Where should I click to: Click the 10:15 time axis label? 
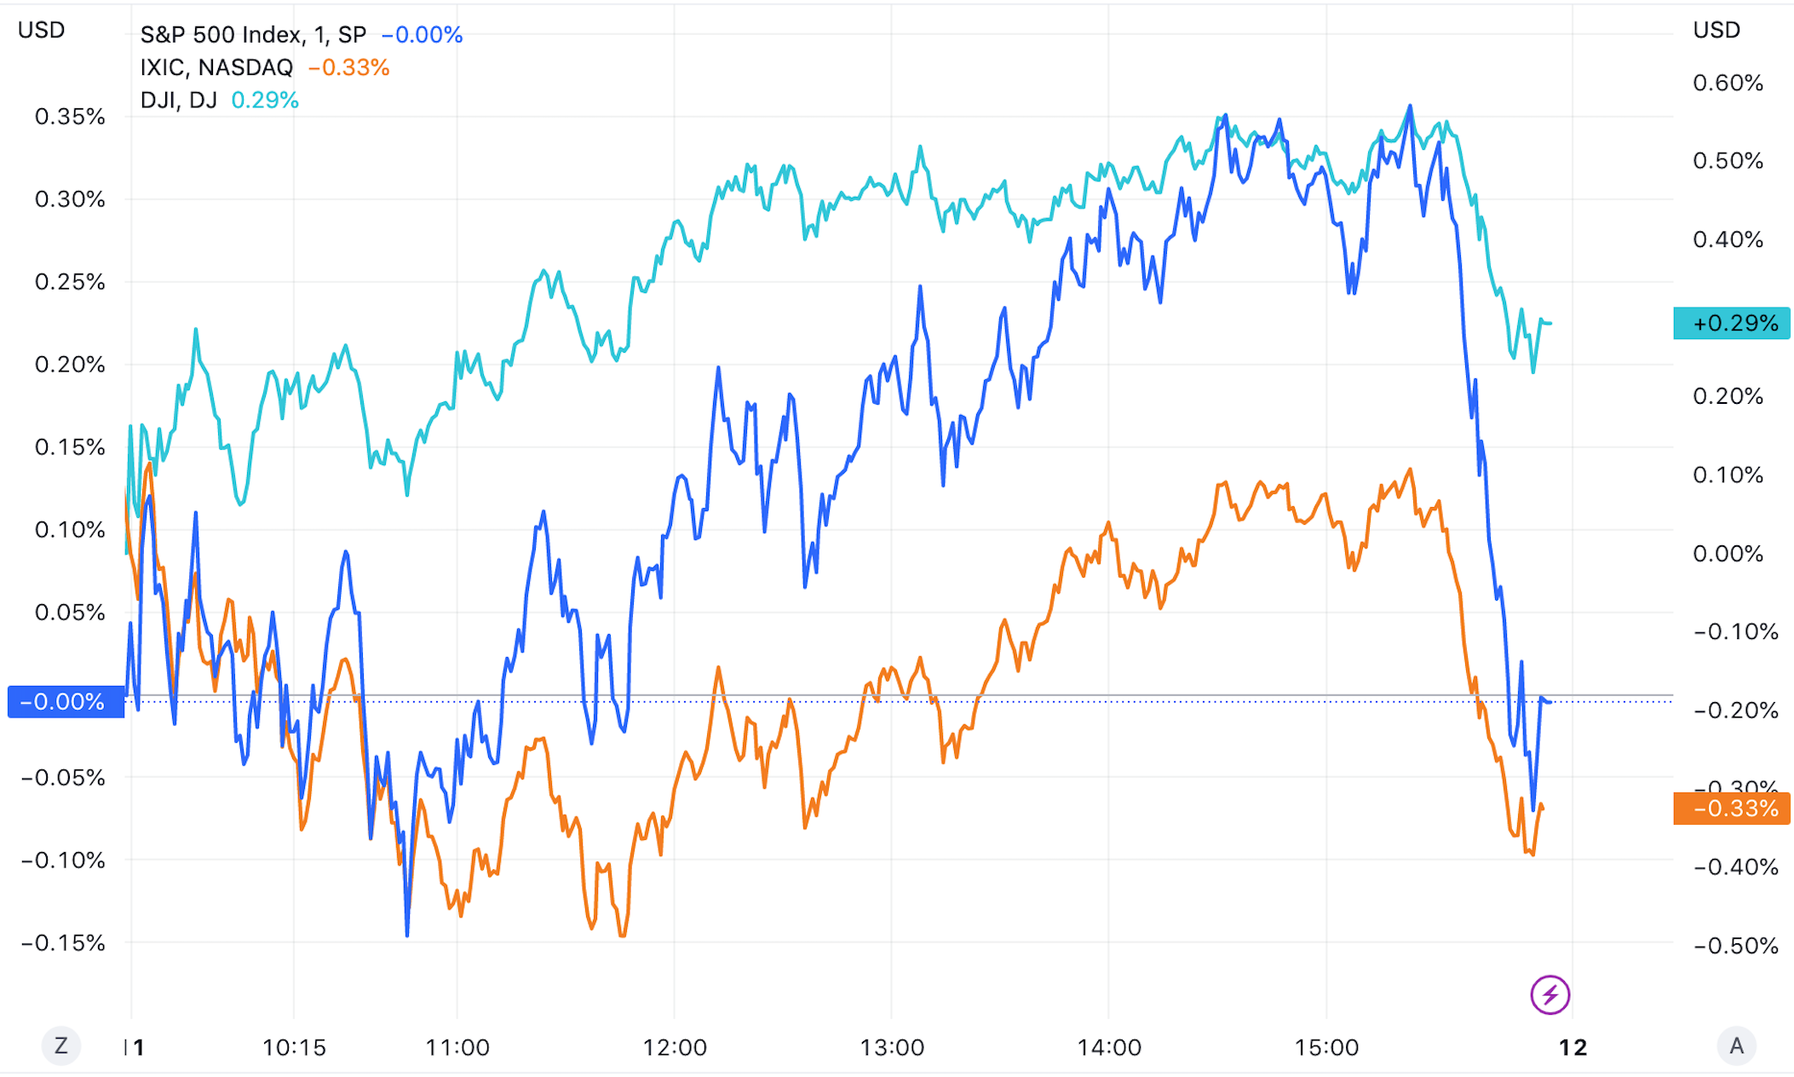pyautogui.click(x=294, y=1047)
